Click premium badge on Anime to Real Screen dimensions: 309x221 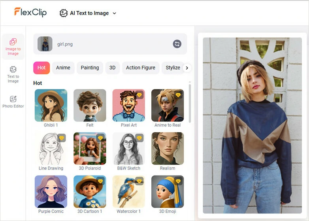click(x=178, y=95)
